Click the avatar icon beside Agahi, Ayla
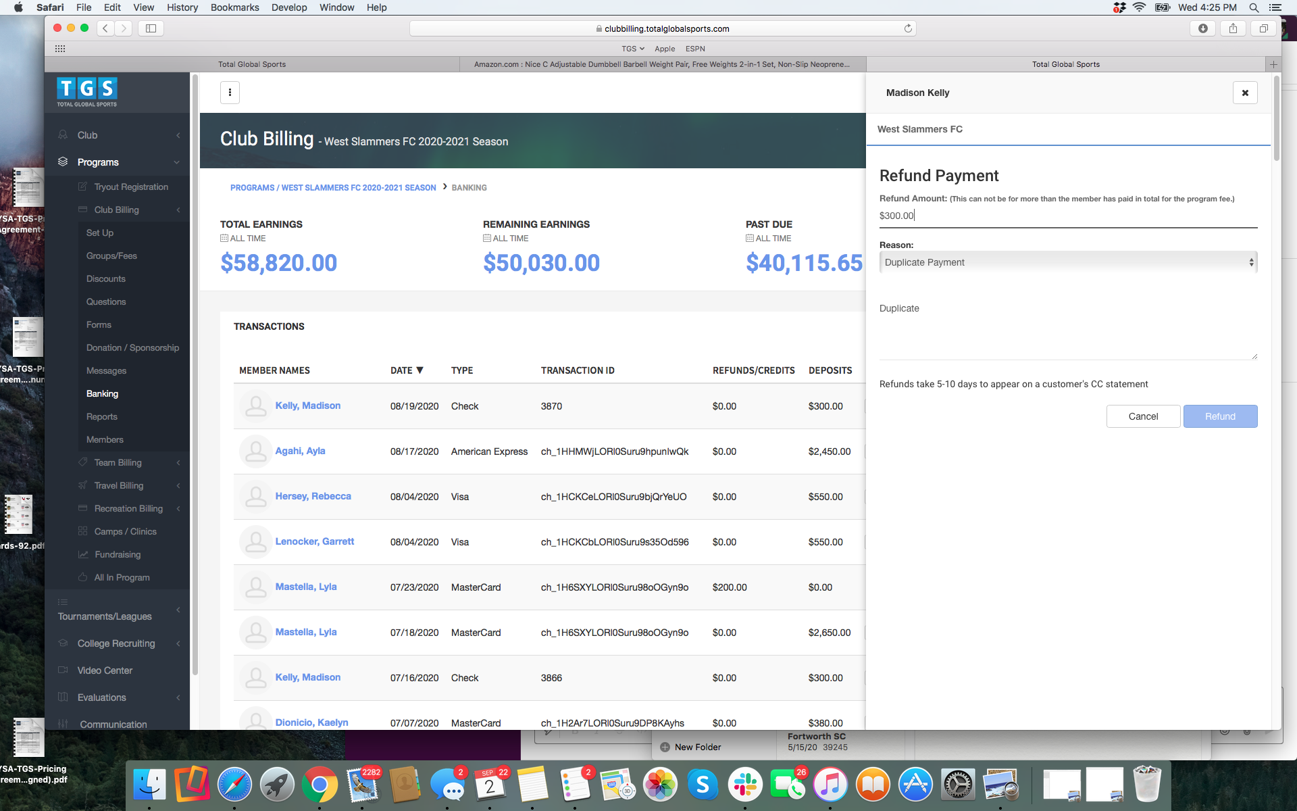 [255, 451]
